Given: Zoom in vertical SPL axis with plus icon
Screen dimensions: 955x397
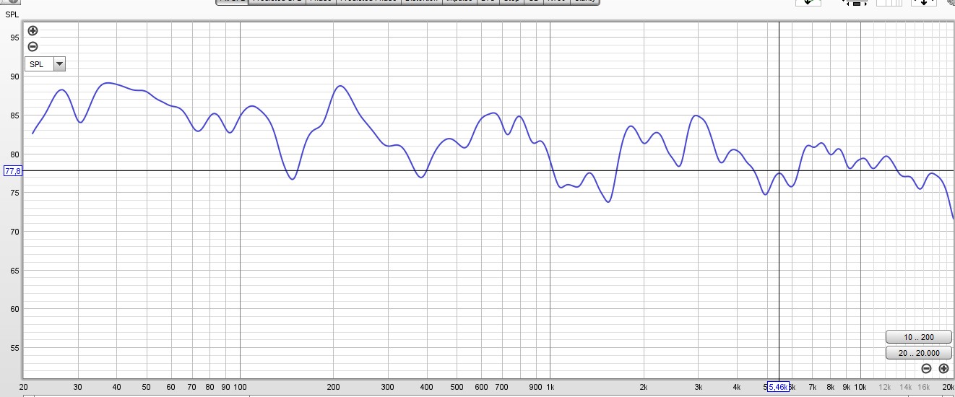Looking at the screenshot, I should click(x=33, y=31).
